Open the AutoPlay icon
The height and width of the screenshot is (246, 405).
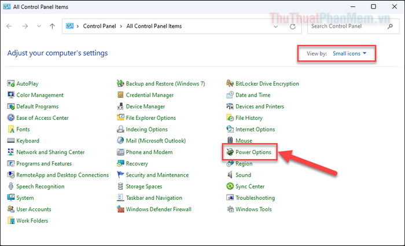click(11, 83)
